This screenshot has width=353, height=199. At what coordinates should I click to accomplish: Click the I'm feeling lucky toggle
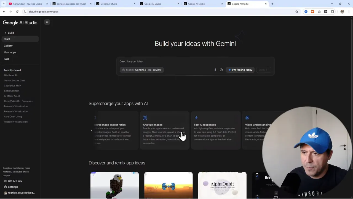[240, 70]
